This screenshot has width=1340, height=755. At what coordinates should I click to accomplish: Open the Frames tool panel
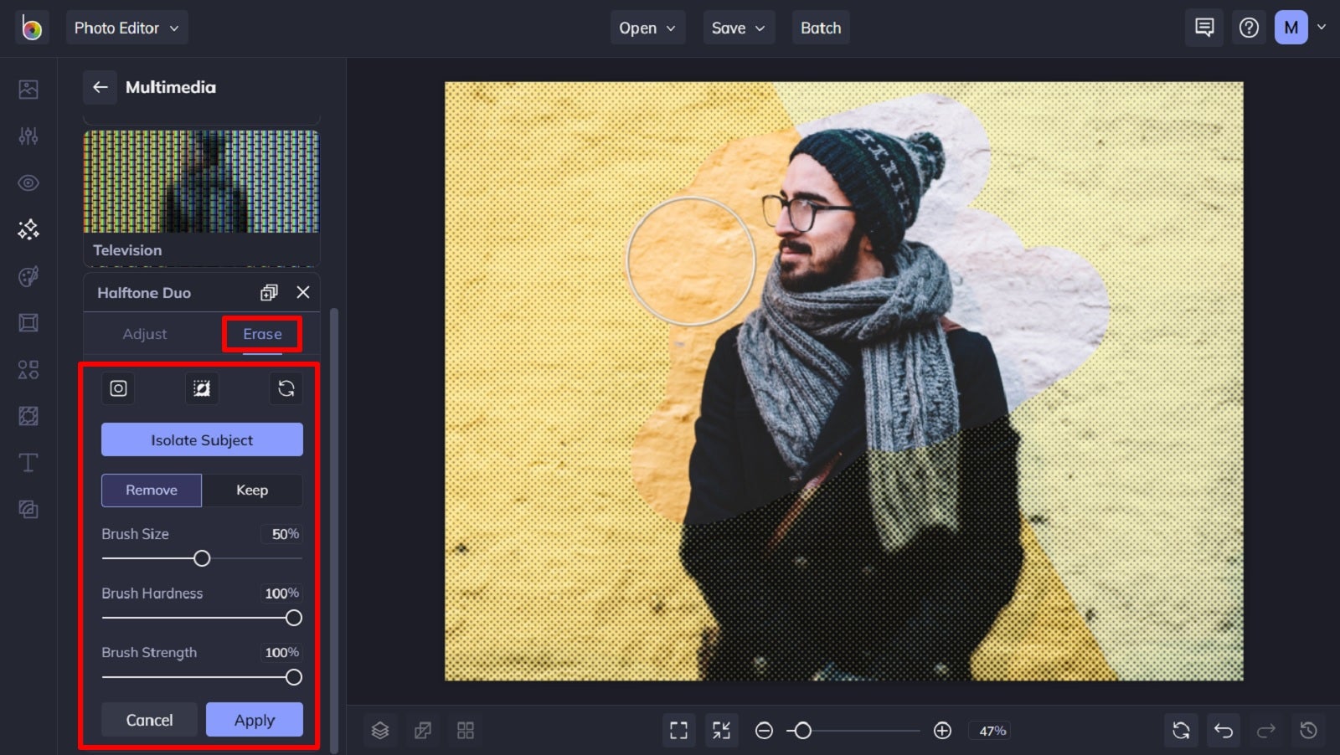28,323
